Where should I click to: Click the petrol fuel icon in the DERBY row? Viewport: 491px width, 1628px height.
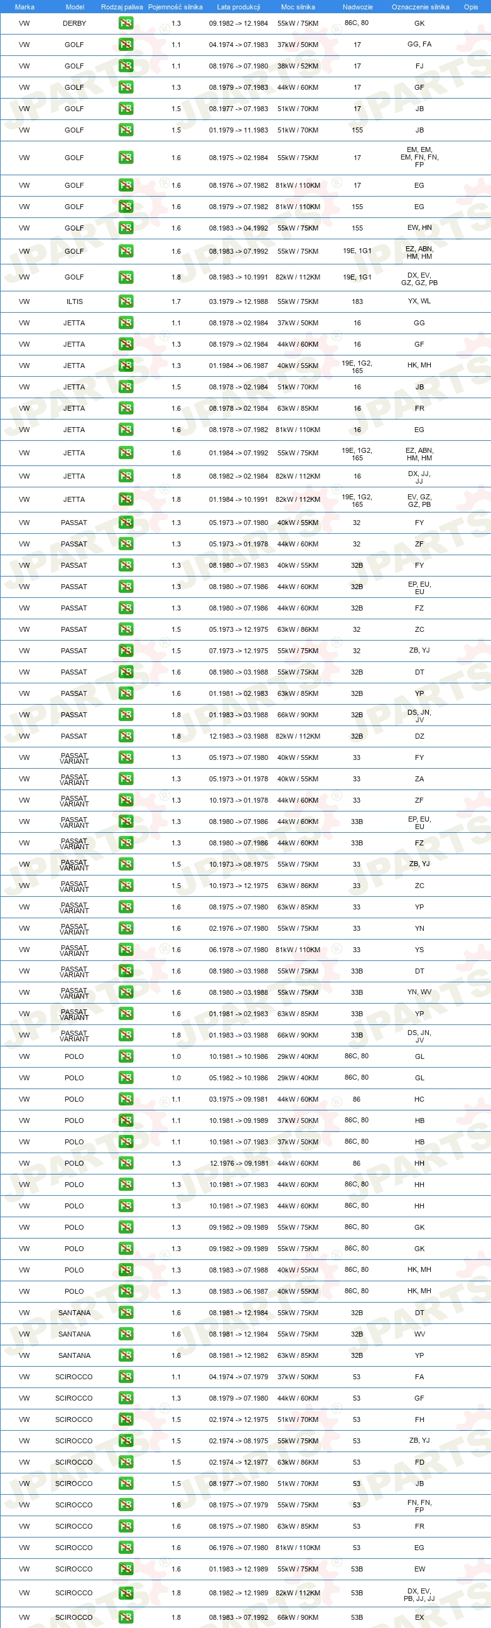click(x=126, y=23)
